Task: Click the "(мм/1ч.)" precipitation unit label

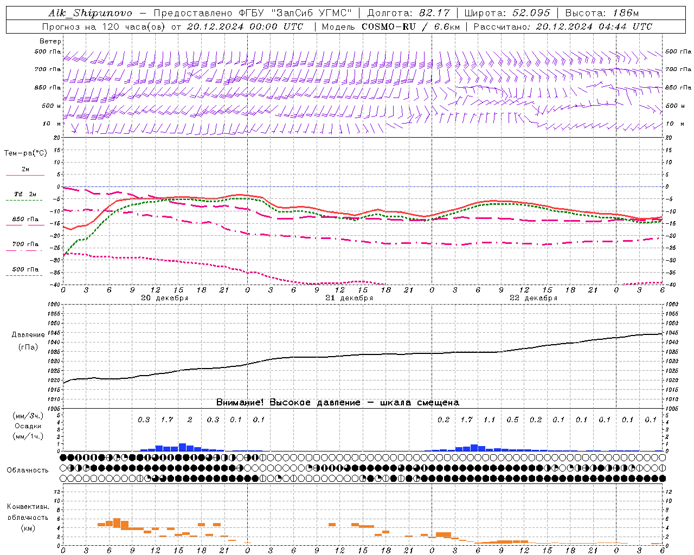Action: pos(28,436)
